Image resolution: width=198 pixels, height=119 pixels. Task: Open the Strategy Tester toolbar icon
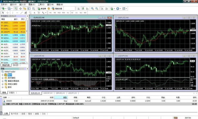(33, 9)
